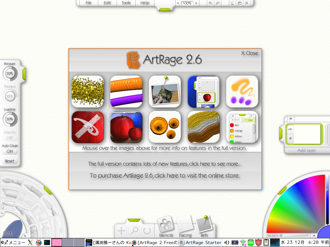Viewport: 330px width, 247px height.
Task: Zoom out with the minus beside 100%
Action: point(178,3)
